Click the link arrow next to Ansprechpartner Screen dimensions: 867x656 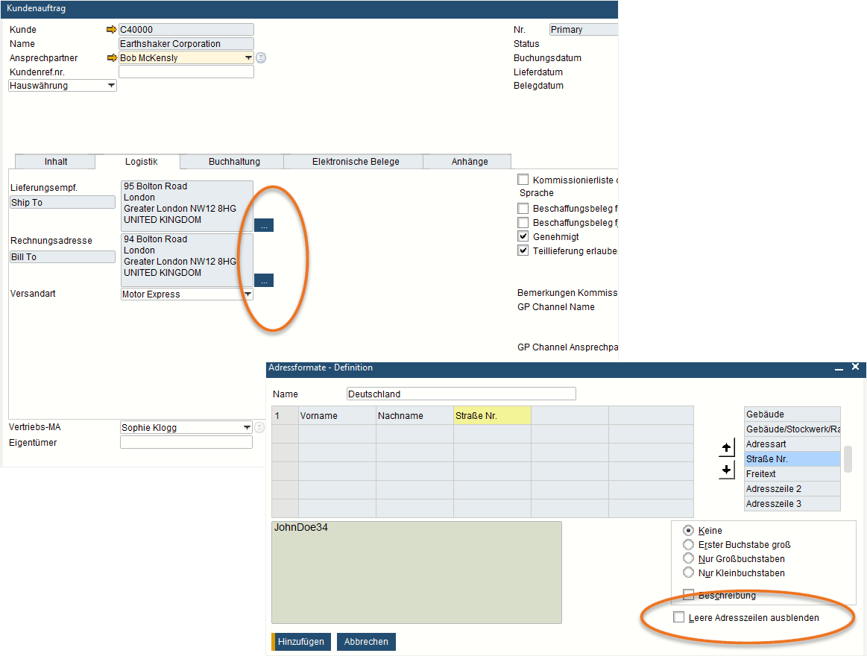pos(112,57)
